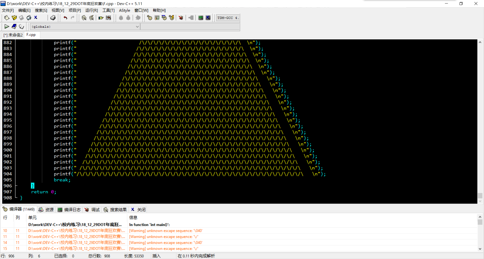This screenshot has width=484, height=259.
Task: Select the line 10 warning row '\040'
Action: tap(166, 231)
